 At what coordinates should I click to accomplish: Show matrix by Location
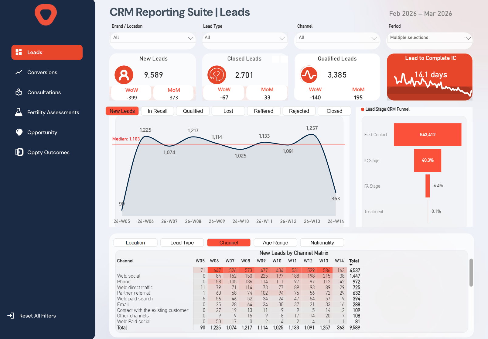pos(135,243)
